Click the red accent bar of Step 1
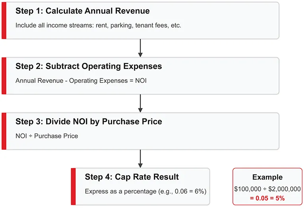 [x=4, y=21]
